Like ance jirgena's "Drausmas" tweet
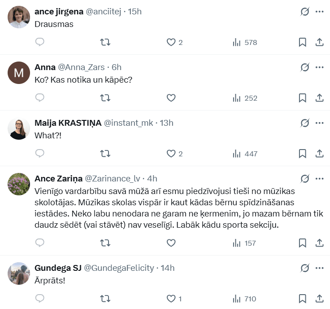 click(171, 42)
